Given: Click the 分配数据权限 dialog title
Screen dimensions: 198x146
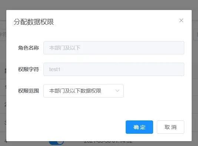Looking at the screenshot, I should point(34,22).
